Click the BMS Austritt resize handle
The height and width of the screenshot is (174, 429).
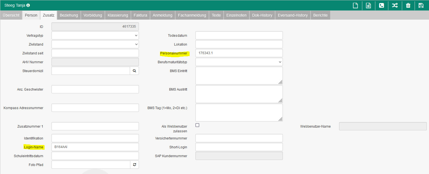coord(280,101)
